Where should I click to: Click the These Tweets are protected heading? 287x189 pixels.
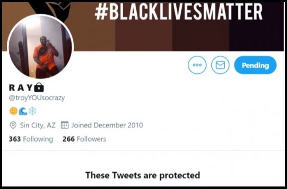[x=143, y=175]
